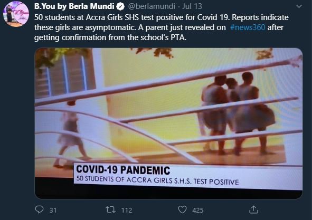The height and width of the screenshot is (220, 312).
Task: View the 31 replies count
Action: 53,211
